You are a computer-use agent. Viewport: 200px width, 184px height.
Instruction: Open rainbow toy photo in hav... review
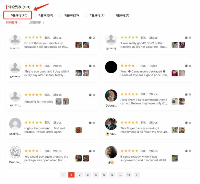(182, 130)
